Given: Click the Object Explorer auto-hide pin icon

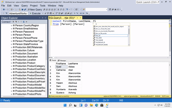Looking at the screenshot, I should (x=42, y=18).
